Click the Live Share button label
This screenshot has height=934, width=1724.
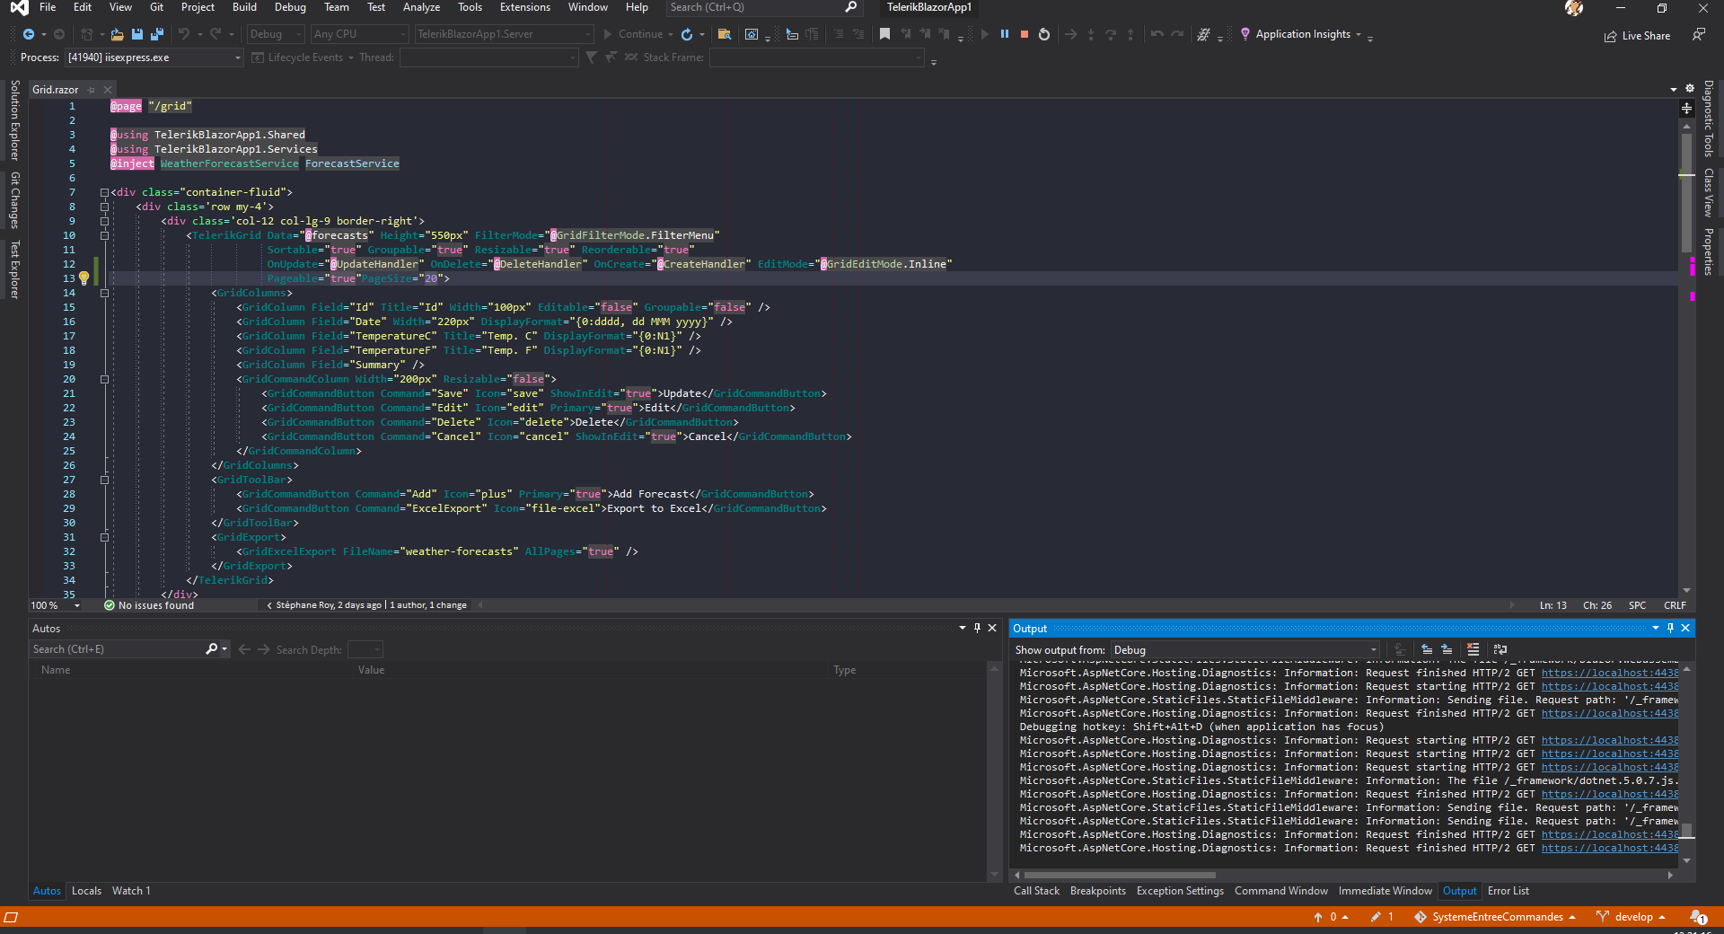point(1646,36)
